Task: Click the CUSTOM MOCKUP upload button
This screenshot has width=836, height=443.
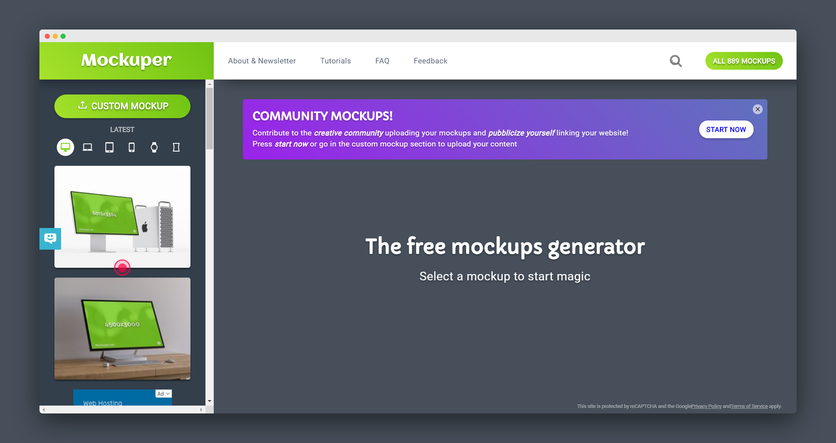Action: tap(122, 106)
